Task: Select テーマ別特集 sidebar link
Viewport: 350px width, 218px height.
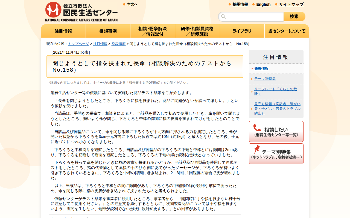Action: (265, 79)
